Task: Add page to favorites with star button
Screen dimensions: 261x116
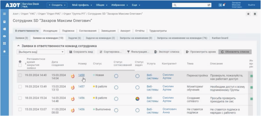Action: pos(248,14)
